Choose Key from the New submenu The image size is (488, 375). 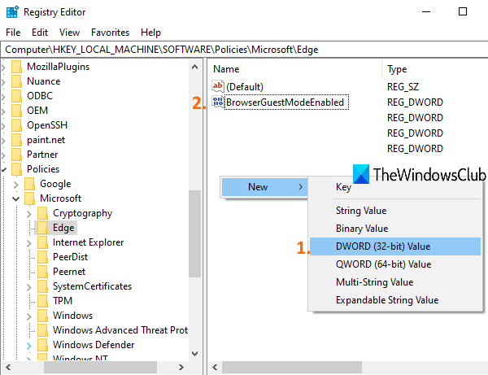click(343, 187)
